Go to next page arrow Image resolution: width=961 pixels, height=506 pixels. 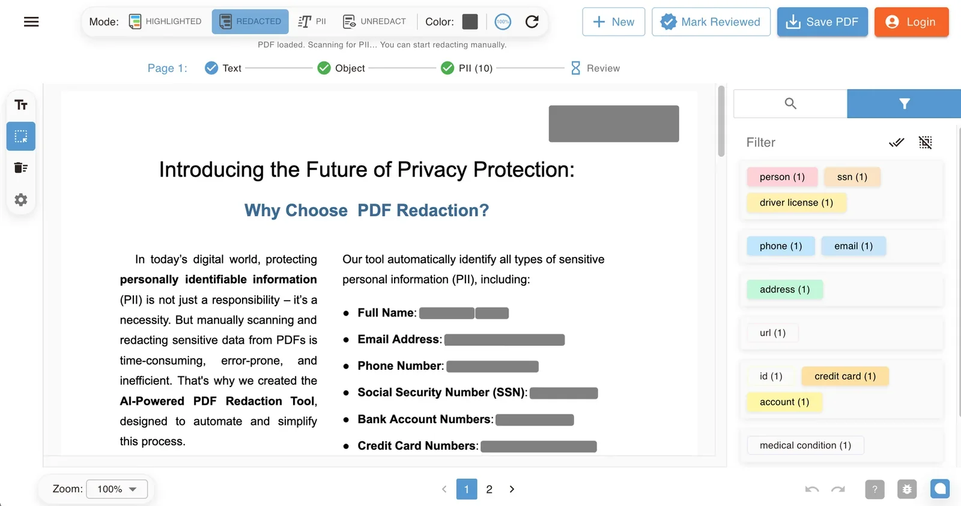click(x=512, y=489)
